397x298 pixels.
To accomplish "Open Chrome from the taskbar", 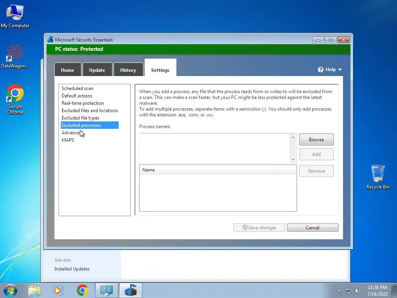I will pos(82,290).
